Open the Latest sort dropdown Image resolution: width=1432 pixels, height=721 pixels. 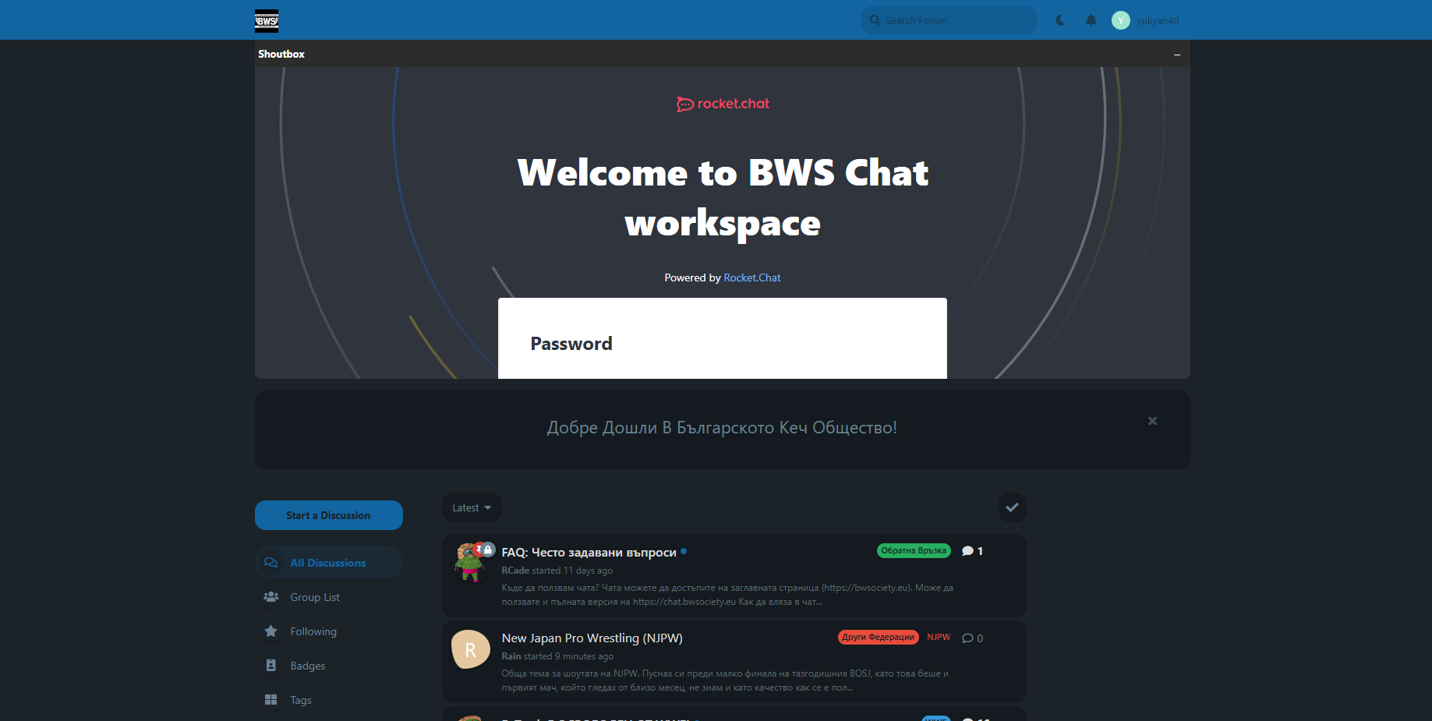[472, 507]
